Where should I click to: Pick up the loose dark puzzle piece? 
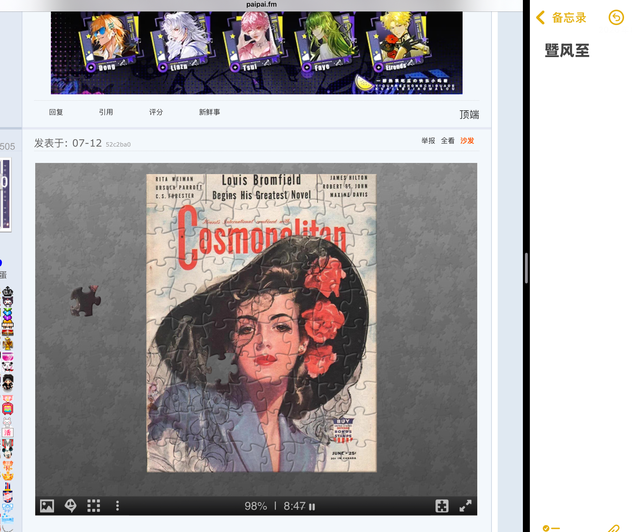click(85, 301)
